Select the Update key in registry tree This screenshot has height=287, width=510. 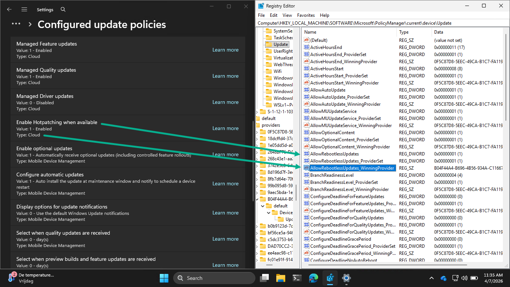click(280, 44)
